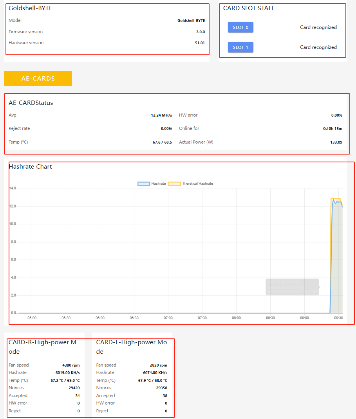Select CARD-L accepted value 38
The width and height of the screenshot is (356, 419).
(x=165, y=396)
